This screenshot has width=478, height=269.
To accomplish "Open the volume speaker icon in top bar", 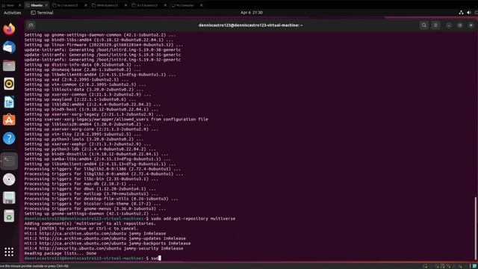I will [x=469, y=13].
